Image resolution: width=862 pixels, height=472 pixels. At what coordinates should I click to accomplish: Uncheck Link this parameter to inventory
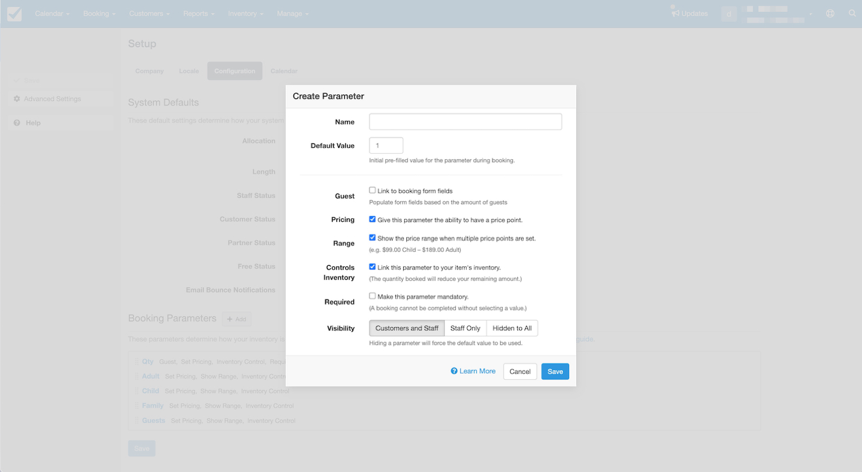pos(373,267)
